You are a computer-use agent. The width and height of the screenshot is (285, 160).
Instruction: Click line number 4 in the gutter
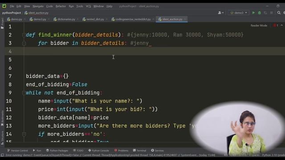(x=10, y=52)
